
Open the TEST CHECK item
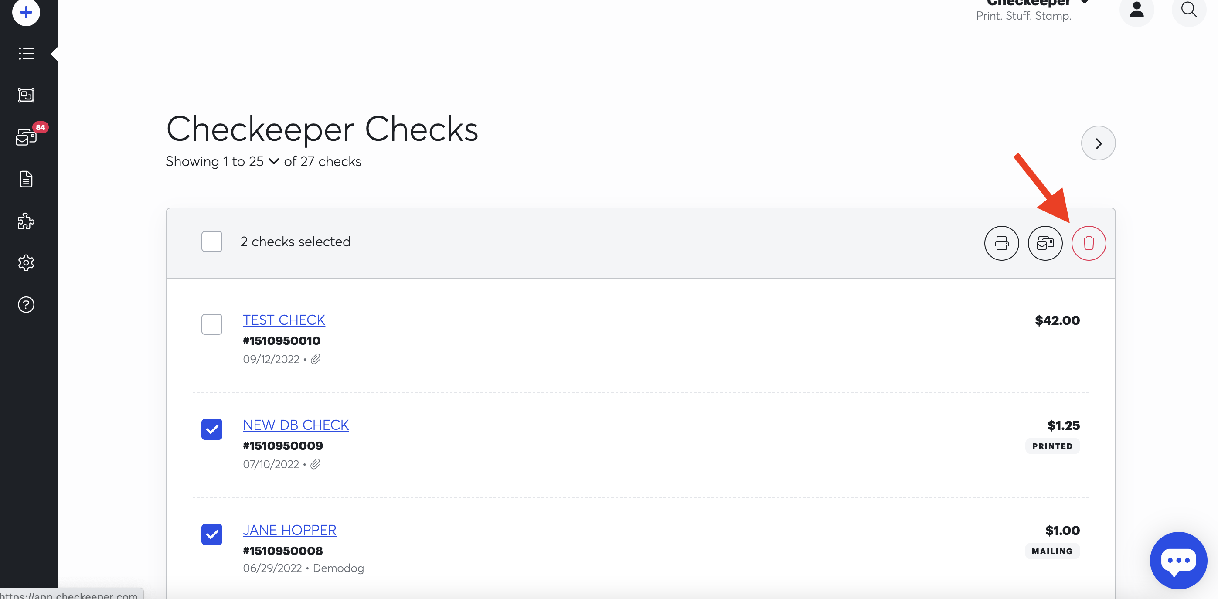[283, 319]
